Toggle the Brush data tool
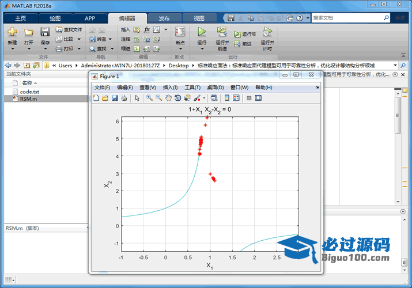 coord(196,98)
